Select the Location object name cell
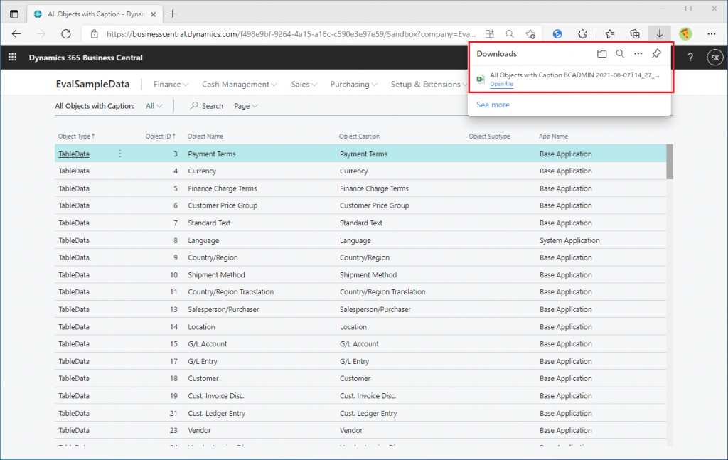Viewport: 728px width, 460px height. pyautogui.click(x=201, y=327)
